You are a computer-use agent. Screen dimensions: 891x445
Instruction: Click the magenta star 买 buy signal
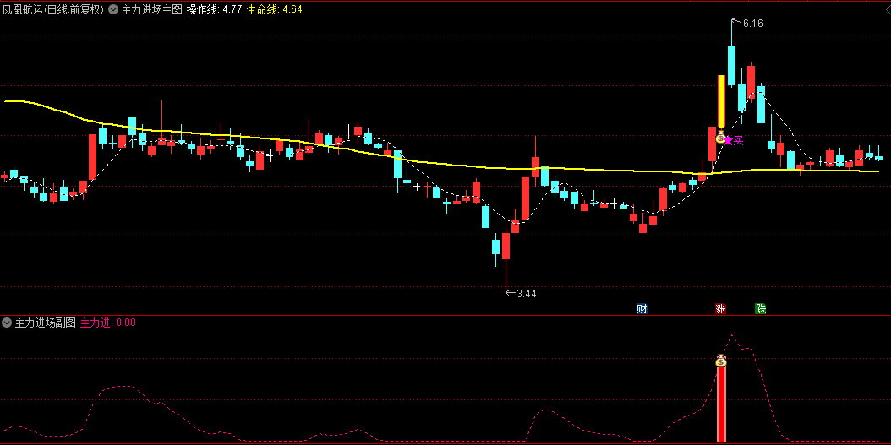734,140
